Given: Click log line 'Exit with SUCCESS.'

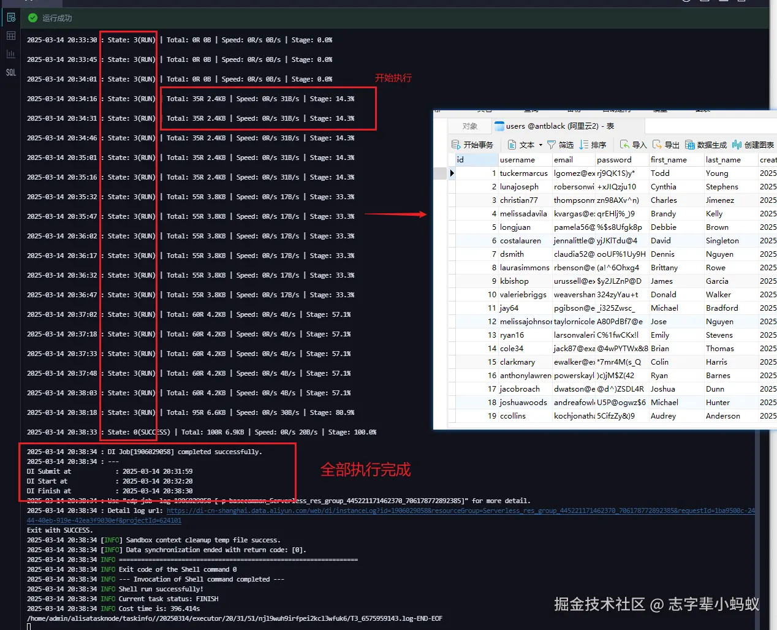Looking at the screenshot, I should pos(60,530).
